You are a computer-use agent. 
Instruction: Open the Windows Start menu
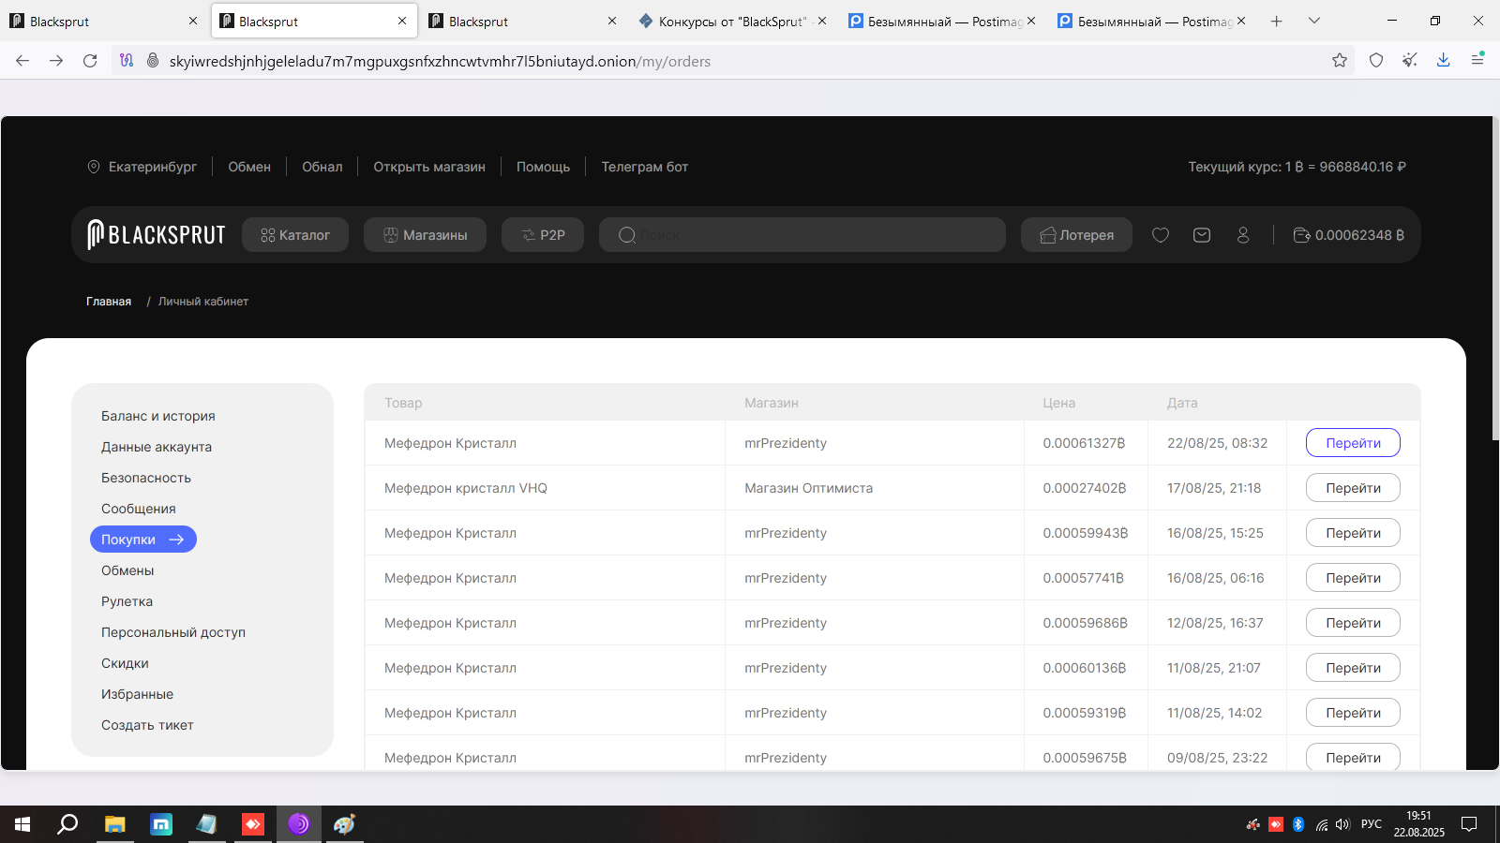pos(22,824)
